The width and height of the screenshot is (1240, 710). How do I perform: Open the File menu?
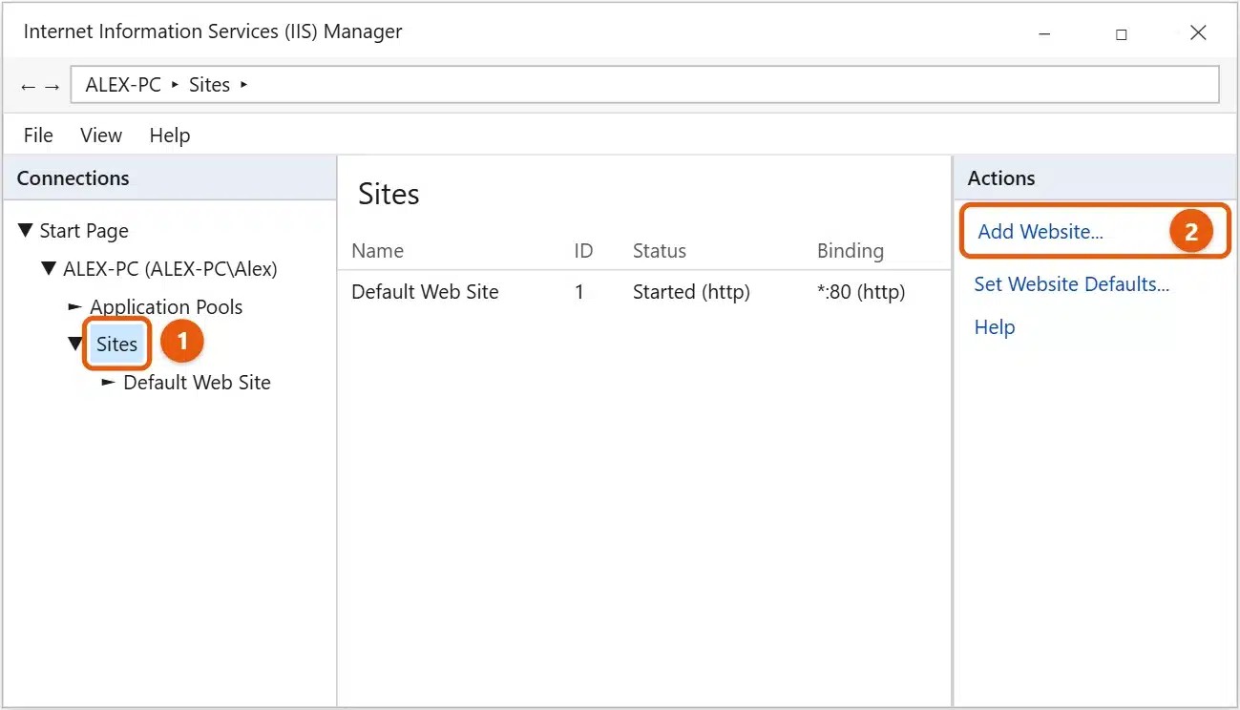[x=38, y=136]
